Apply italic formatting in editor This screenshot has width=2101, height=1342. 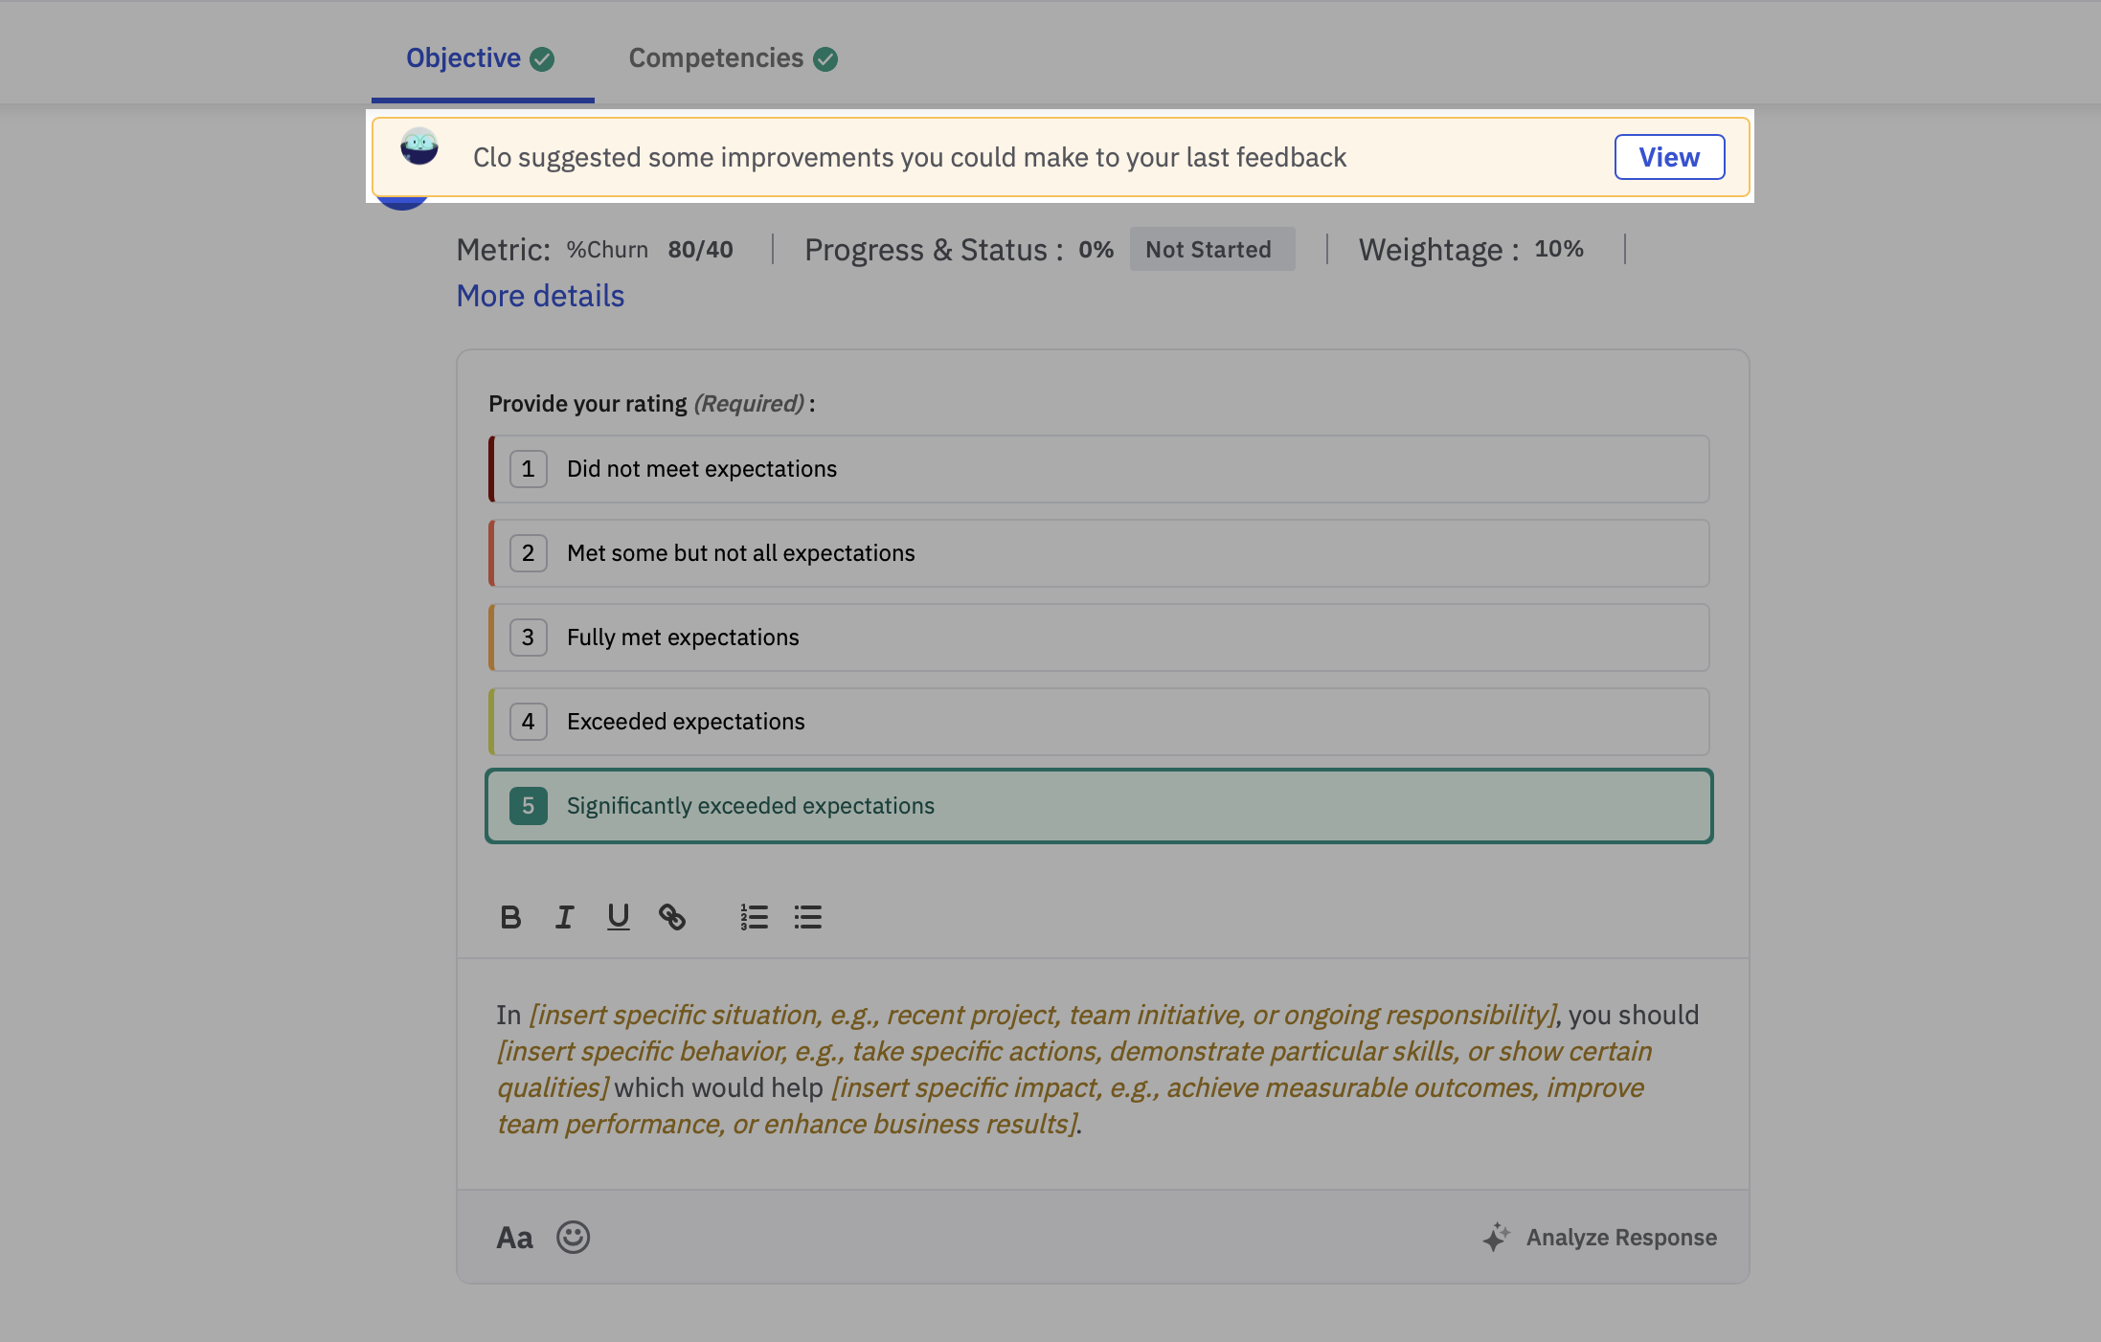point(564,917)
